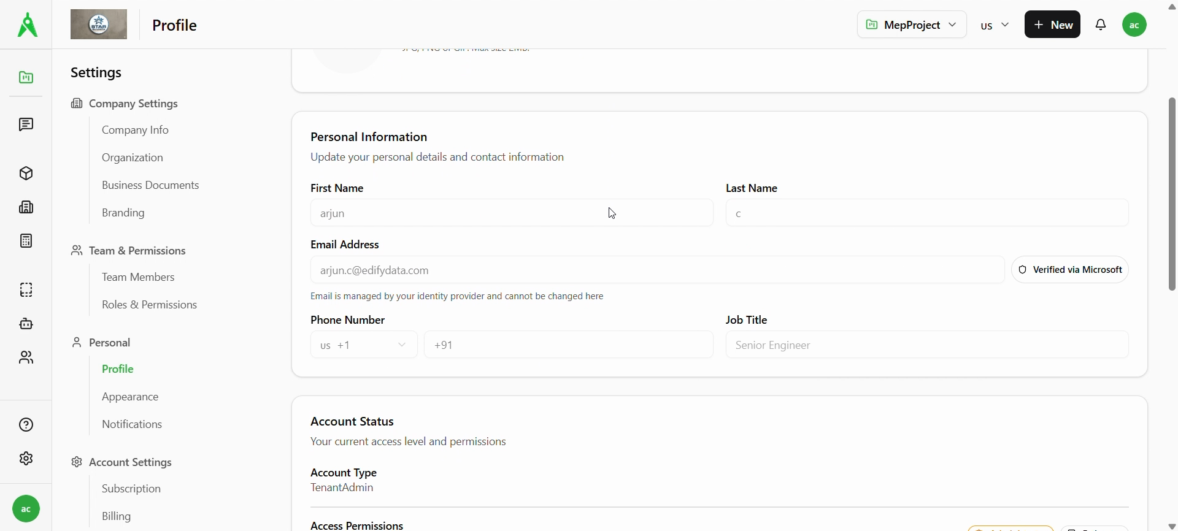Open the people group icon in sidebar
Image resolution: width=1178 pixels, height=531 pixels.
(26, 357)
